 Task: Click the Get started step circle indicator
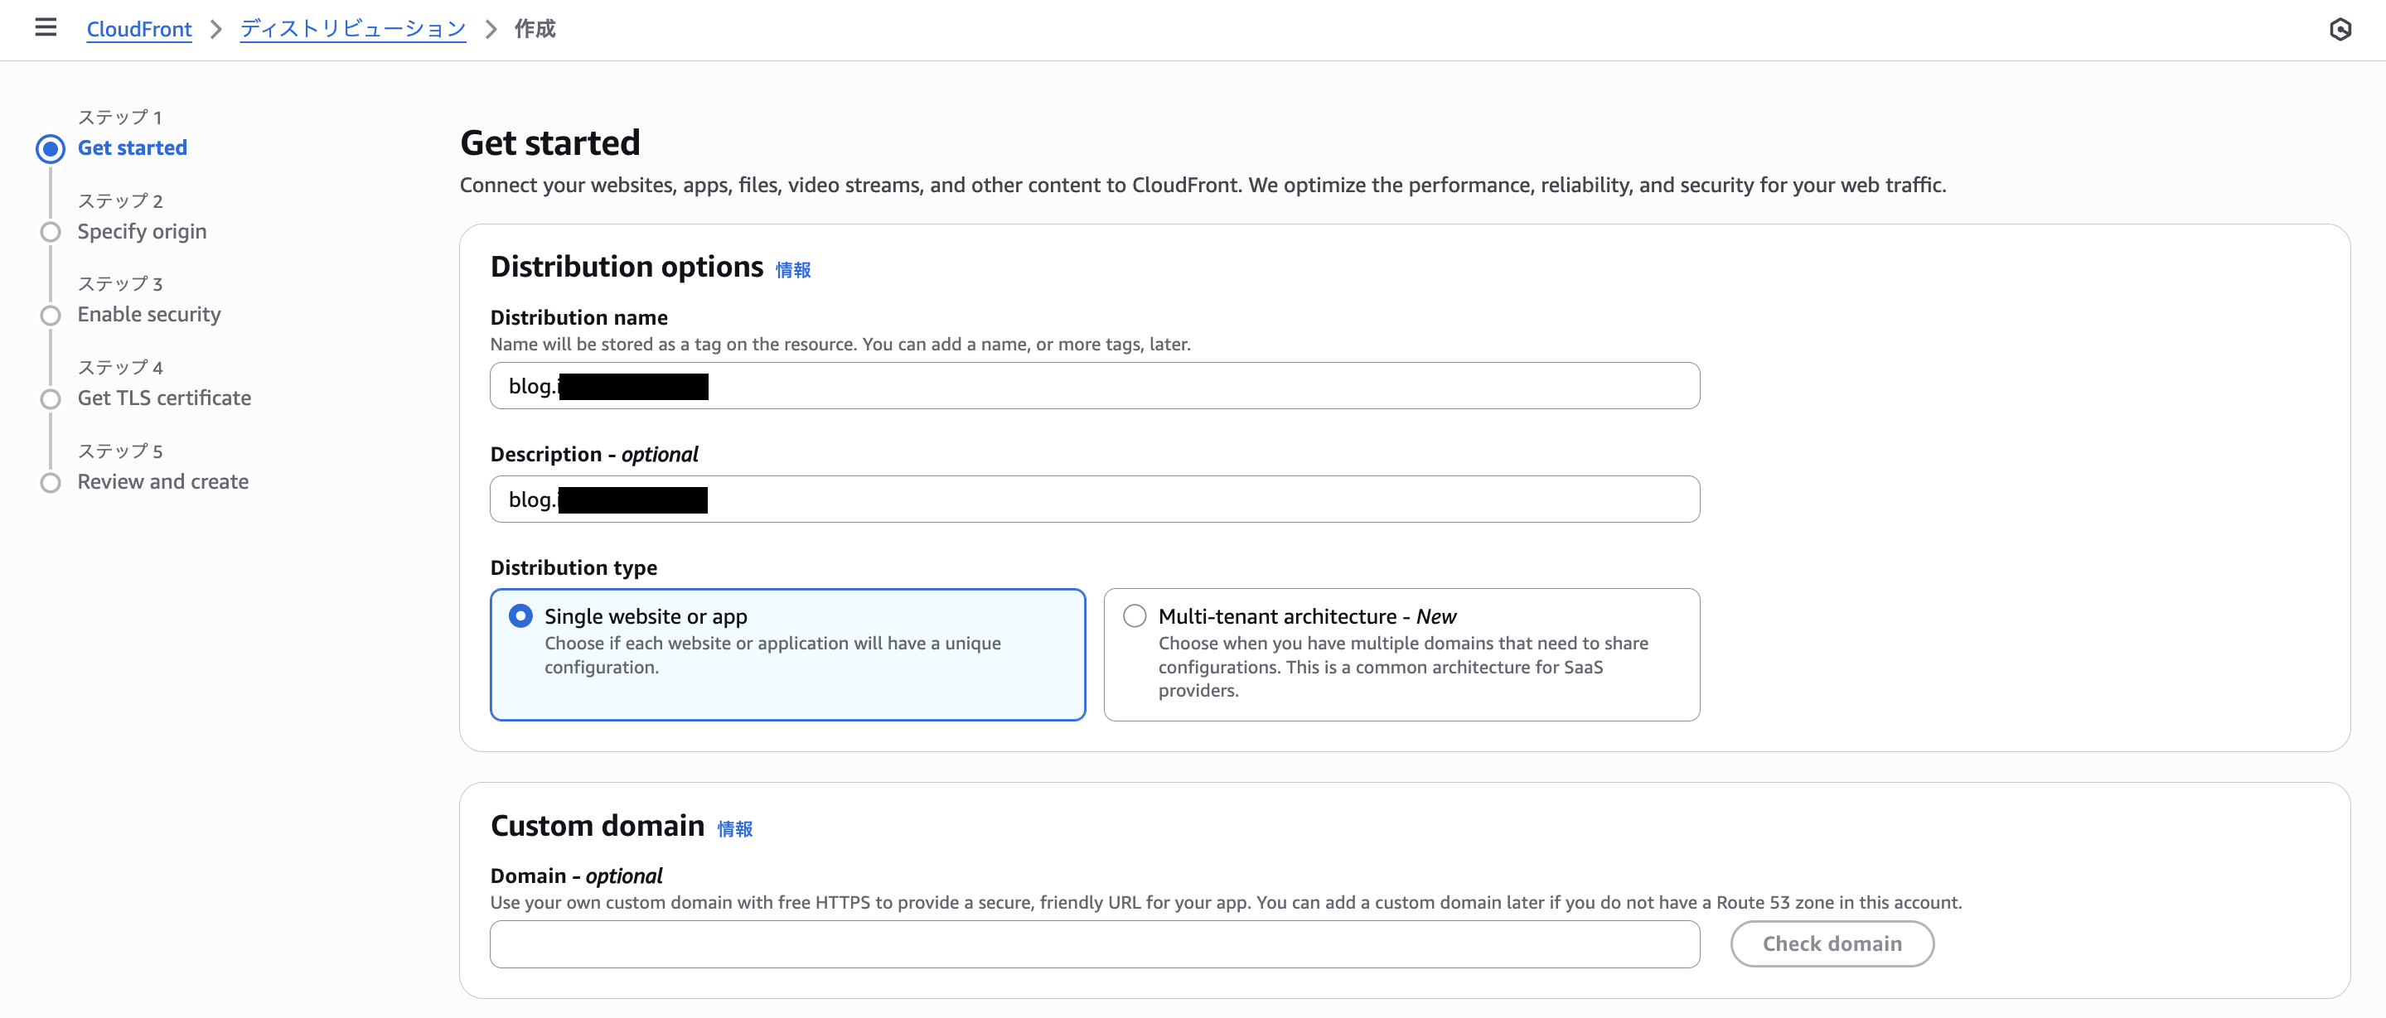click(x=51, y=149)
